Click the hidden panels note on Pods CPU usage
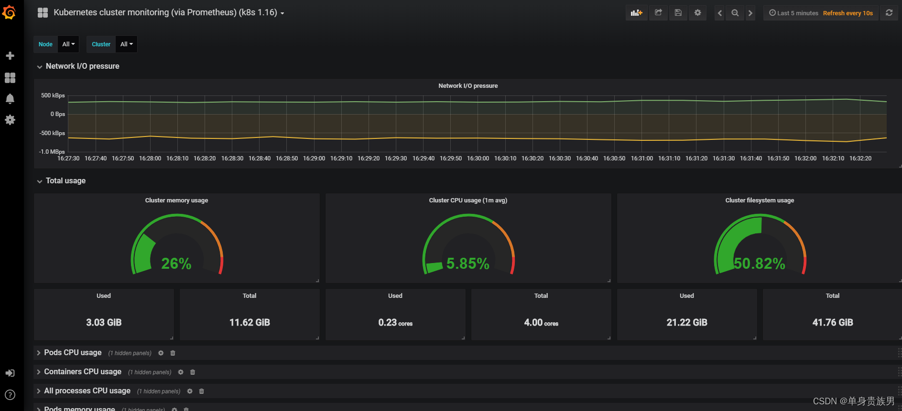The width and height of the screenshot is (902, 411). click(130, 353)
